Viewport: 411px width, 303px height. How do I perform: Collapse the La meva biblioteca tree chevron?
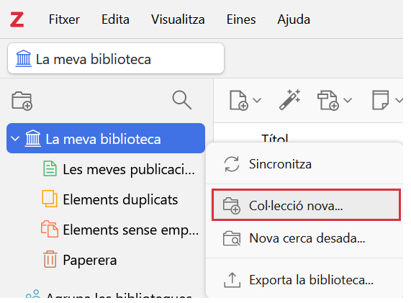15,138
